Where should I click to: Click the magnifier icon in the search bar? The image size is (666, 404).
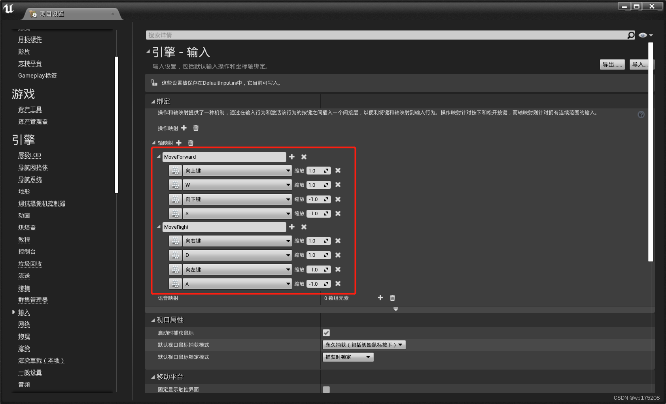[x=630, y=35]
